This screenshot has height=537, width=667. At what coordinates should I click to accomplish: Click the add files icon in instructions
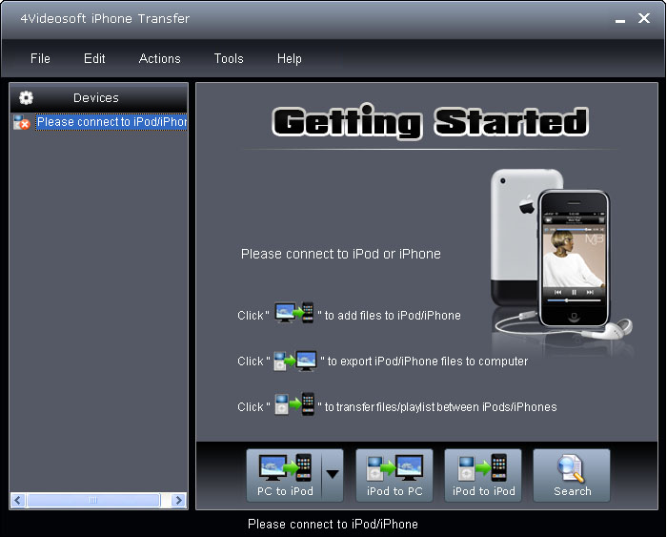coord(293,314)
